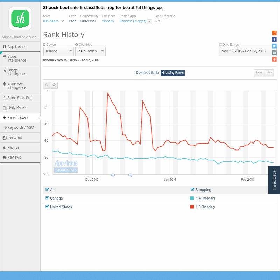Screen dimensions: 280x280
Task: Share via Reddit icon
Action: pyautogui.click(x=274, y=33)
